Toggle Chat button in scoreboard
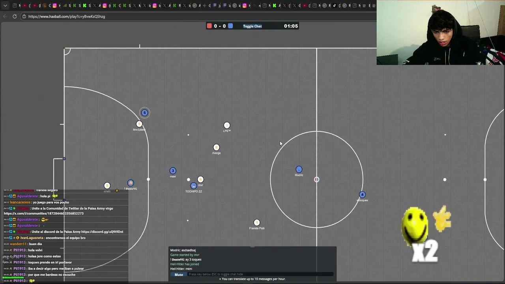Screen dimensions: 505x284 point(252,26)
